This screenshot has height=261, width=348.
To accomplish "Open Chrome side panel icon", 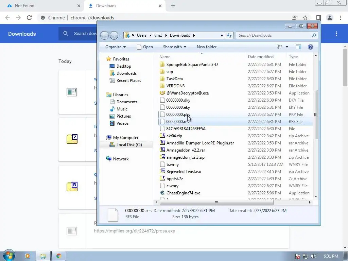I will [318, 18].
